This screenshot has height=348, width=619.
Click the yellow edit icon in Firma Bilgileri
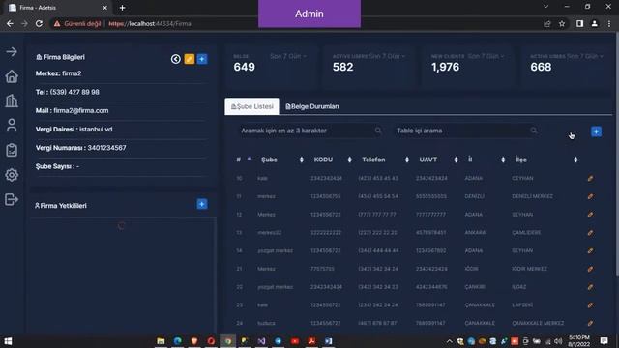coord(190,59)
